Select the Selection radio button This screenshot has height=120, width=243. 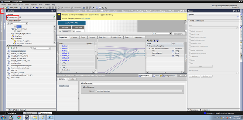190,56
